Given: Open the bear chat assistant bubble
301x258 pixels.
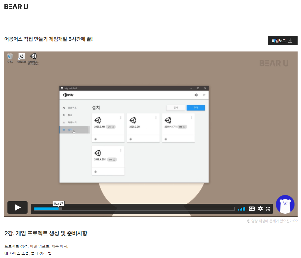Looking at the screenshot, I should pos(285,204).
